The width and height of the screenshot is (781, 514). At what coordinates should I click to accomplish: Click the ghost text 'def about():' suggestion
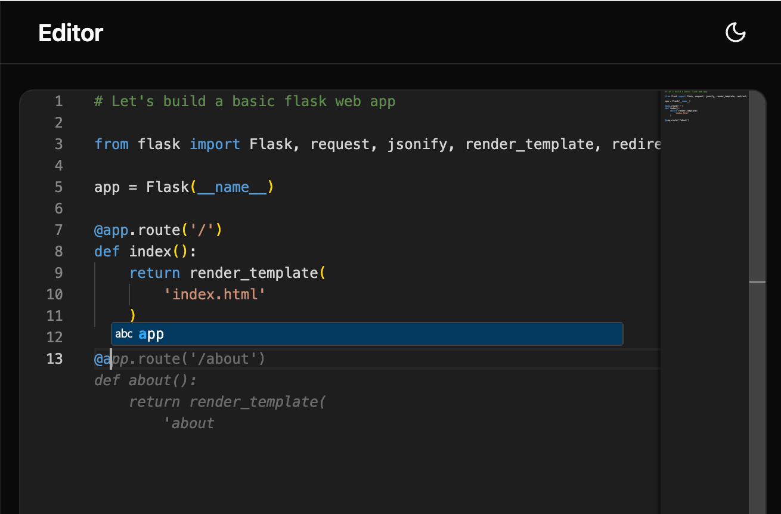click(x=145, y=380)
